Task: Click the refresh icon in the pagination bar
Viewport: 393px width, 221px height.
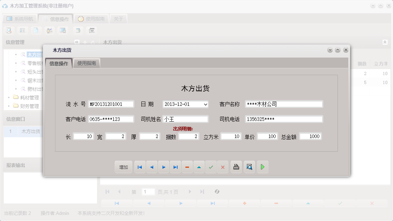Action: coord(217,192)
